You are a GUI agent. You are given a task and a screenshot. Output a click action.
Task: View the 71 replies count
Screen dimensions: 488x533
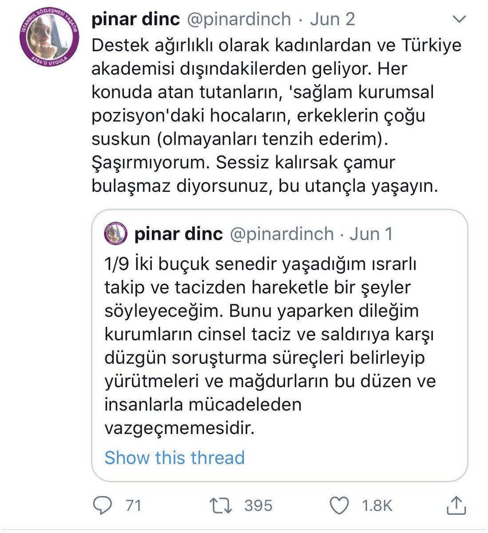click(133, 505)
